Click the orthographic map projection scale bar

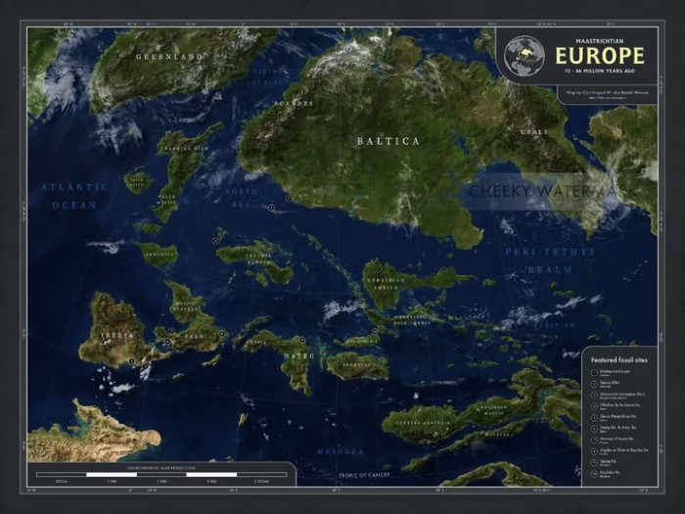coord(161,475)
